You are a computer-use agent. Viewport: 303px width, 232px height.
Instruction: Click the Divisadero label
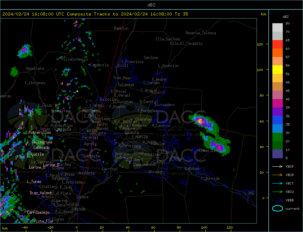point(164,105)
